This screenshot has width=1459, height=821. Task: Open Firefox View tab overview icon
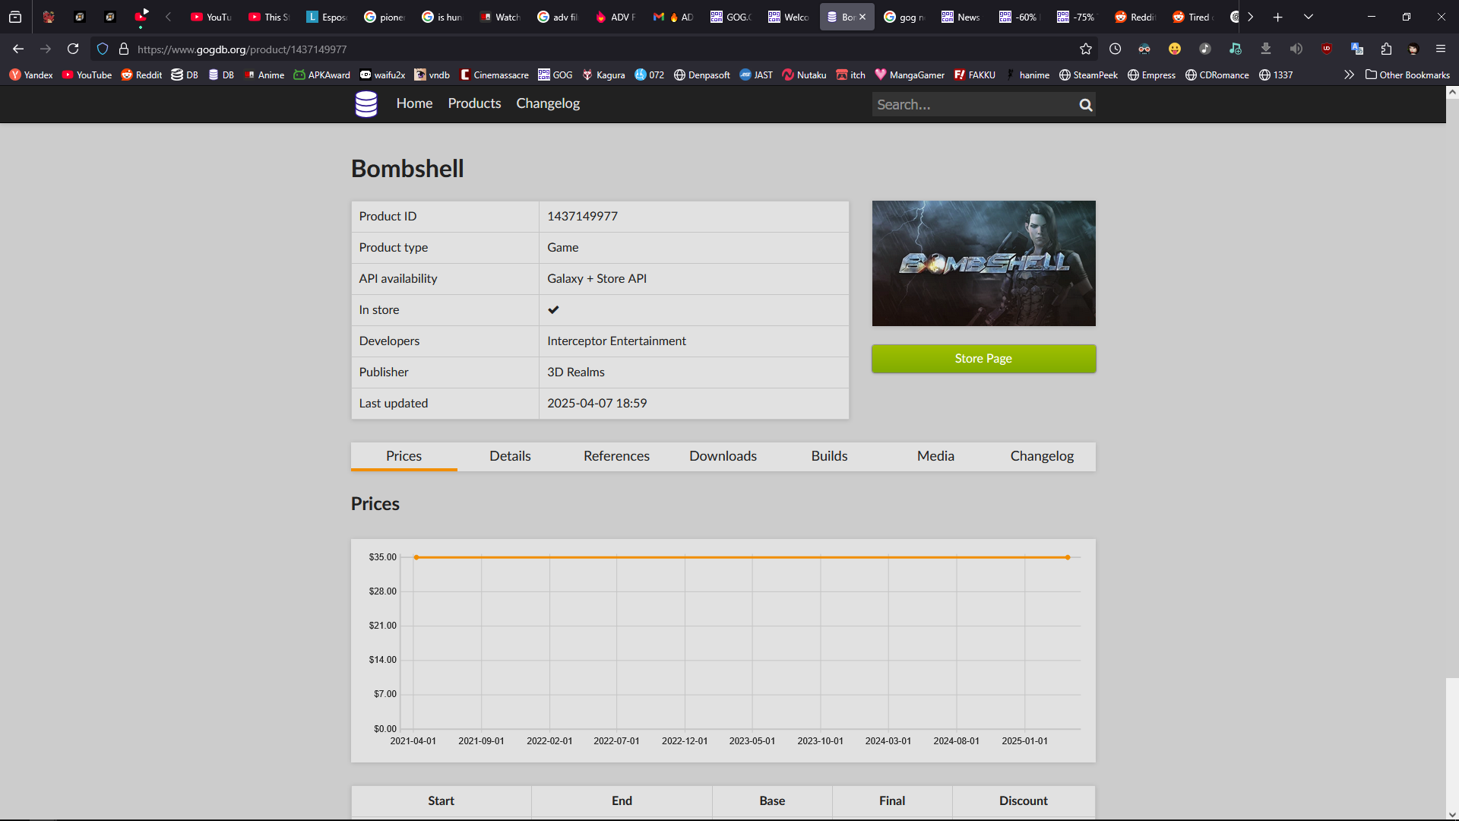(15, 17)
